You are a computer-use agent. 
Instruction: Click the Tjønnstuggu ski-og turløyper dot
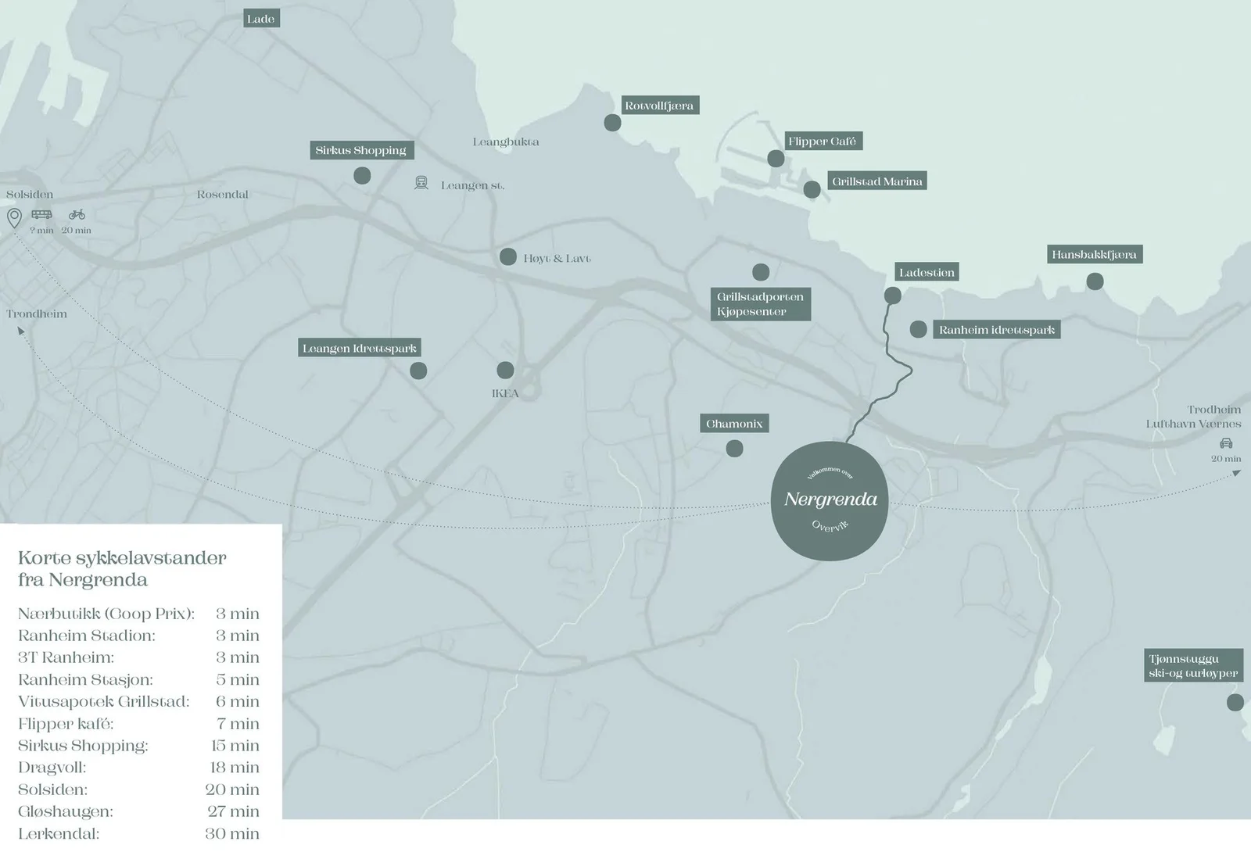1235,703
